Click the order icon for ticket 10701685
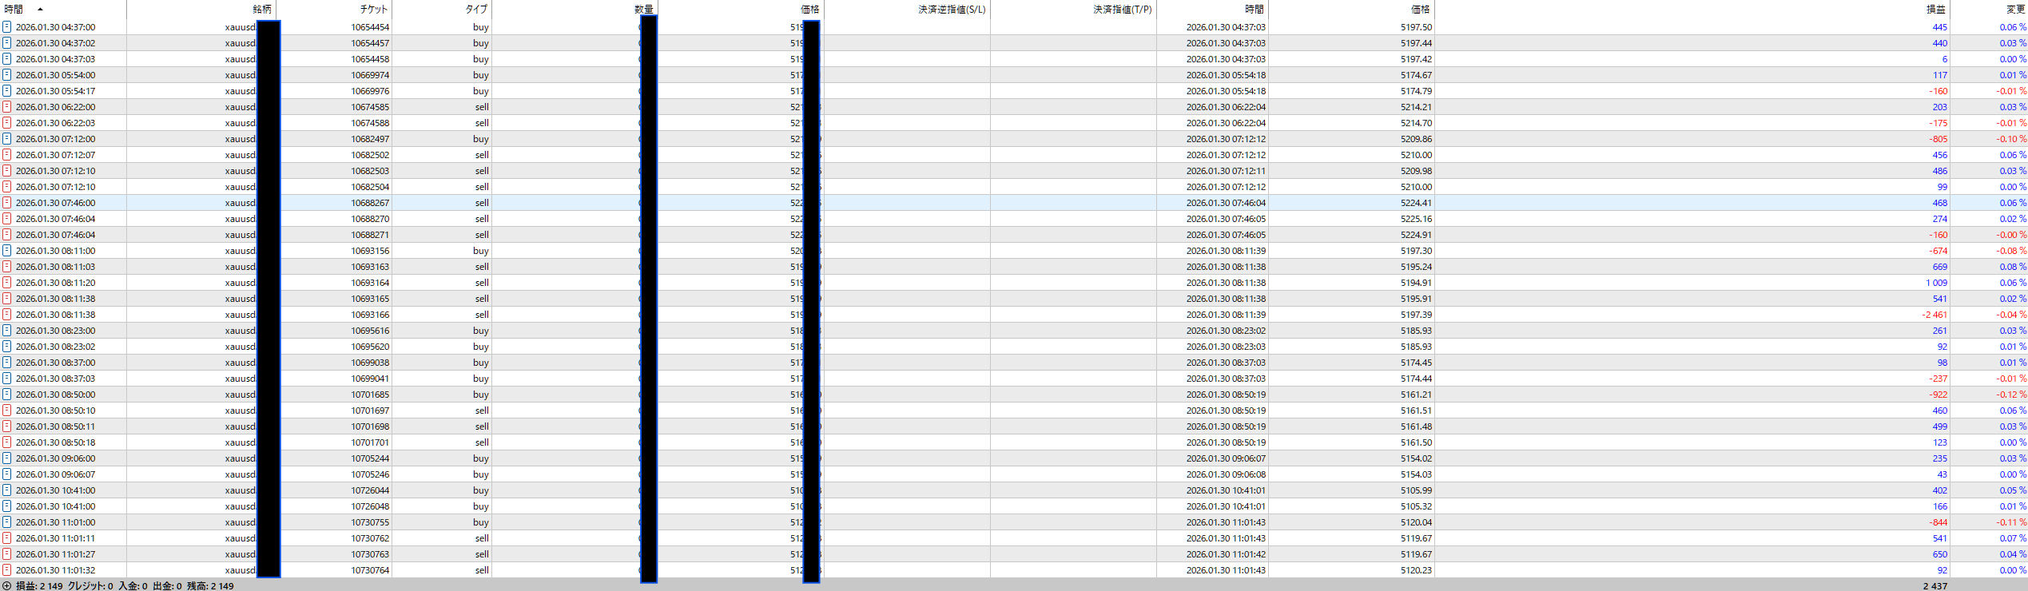The image size is (2028, 591). 6,395
